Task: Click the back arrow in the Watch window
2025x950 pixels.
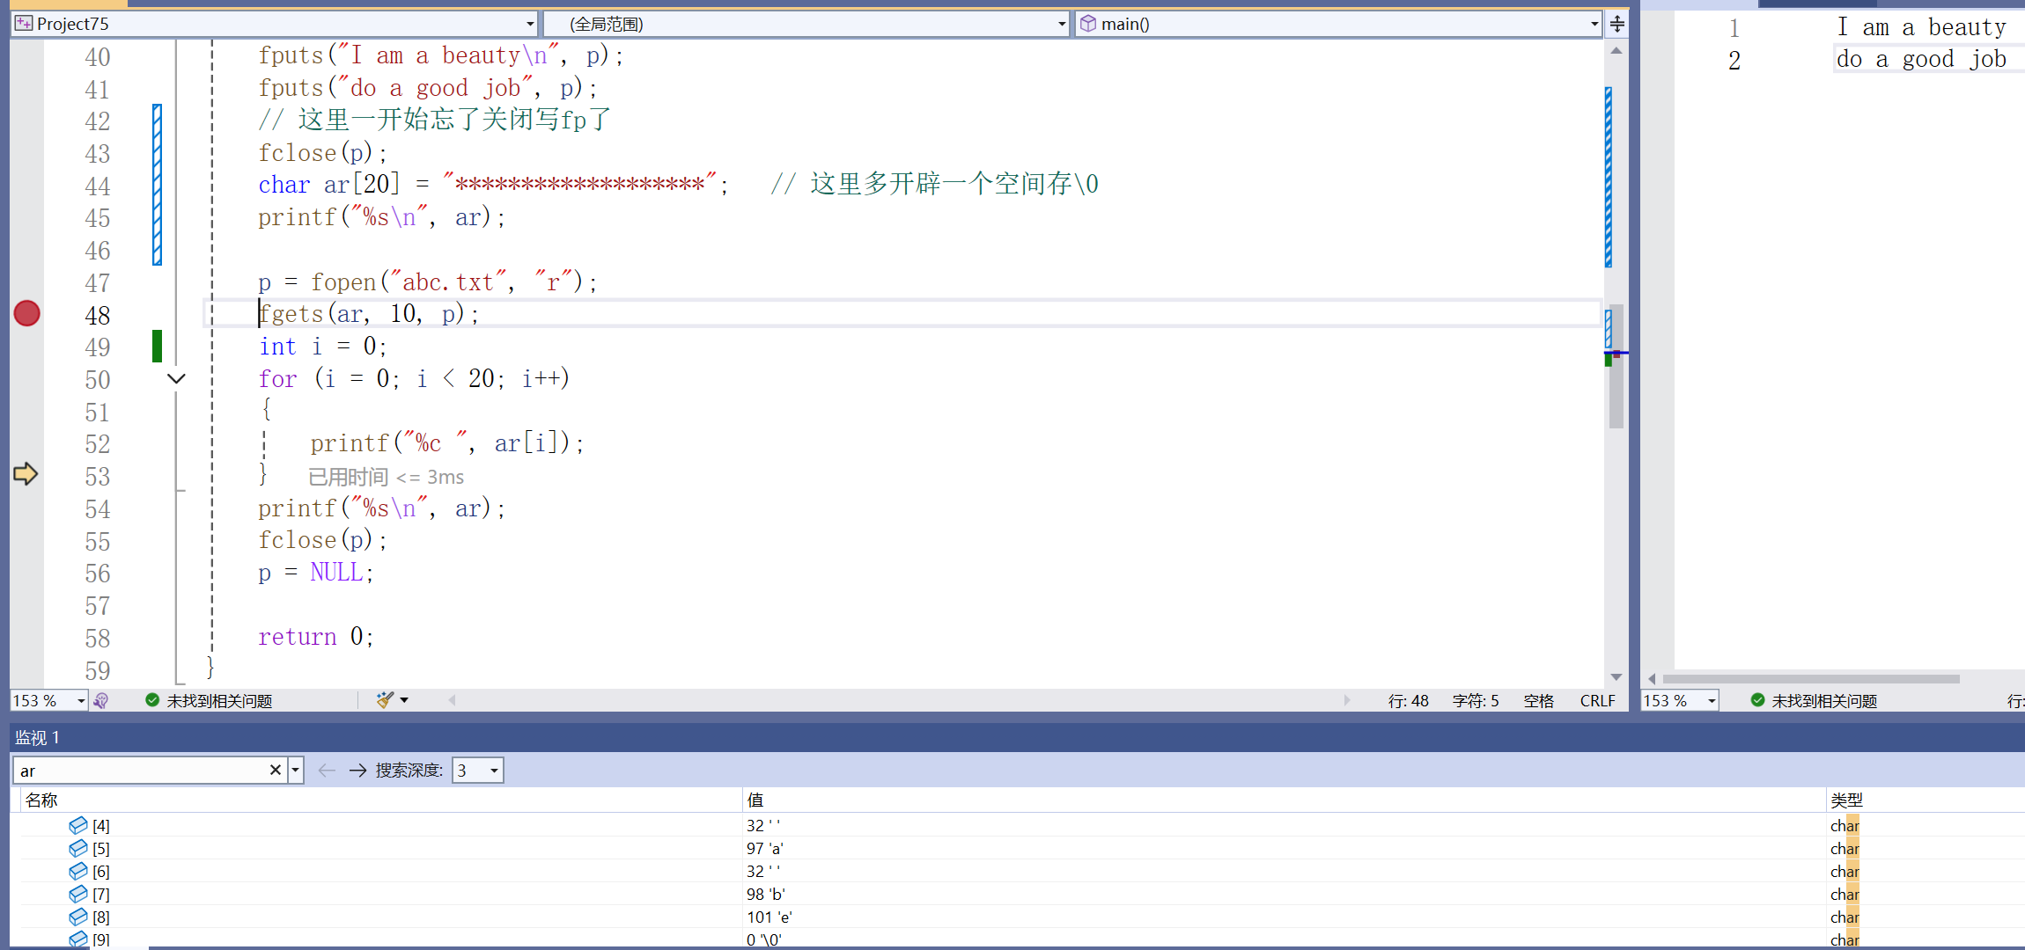Action: click(326, 770)
